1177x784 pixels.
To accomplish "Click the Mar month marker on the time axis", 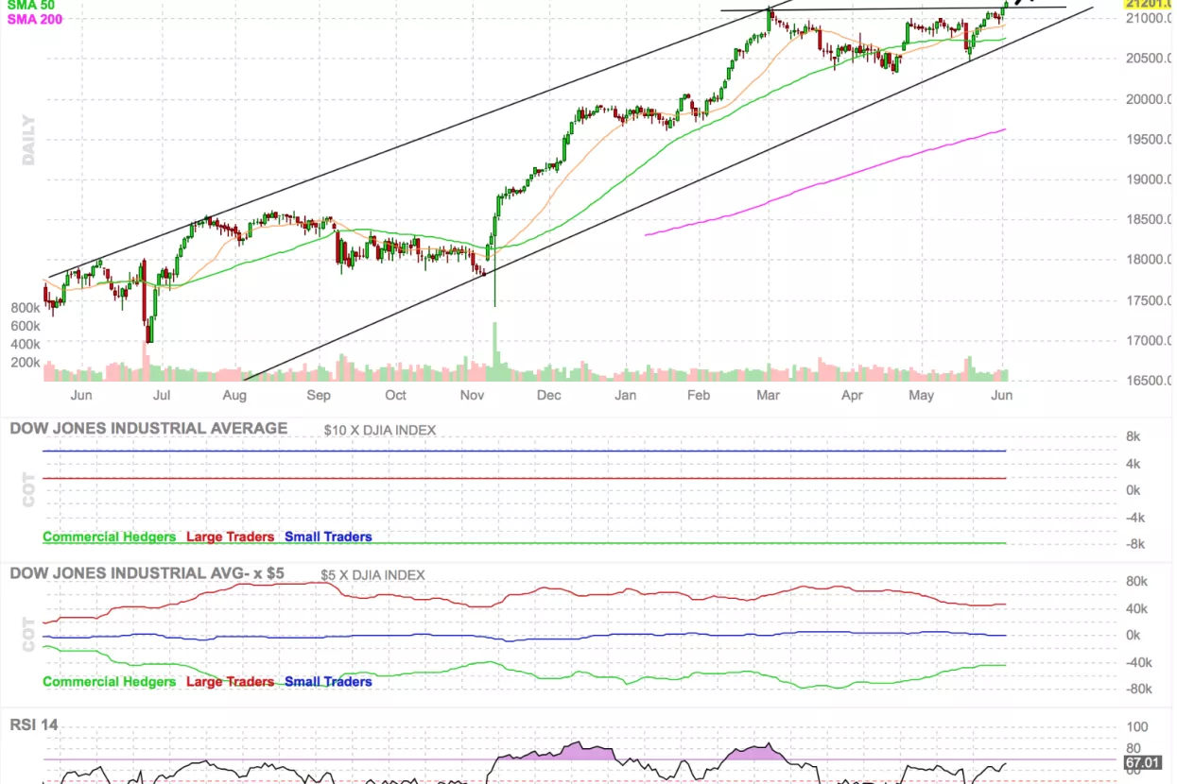I will [770, 395].
